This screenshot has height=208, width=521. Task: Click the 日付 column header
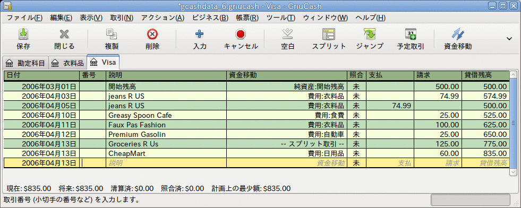42,75
